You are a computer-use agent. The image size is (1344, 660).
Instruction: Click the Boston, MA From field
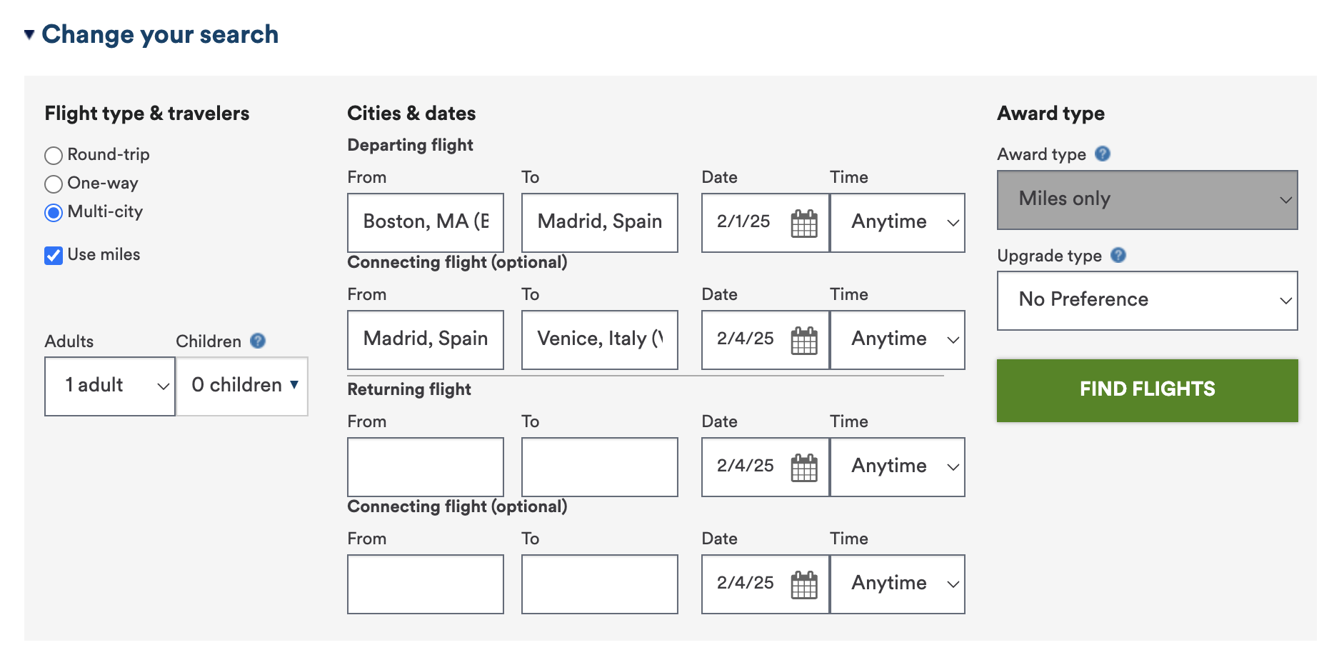[425, 222]
